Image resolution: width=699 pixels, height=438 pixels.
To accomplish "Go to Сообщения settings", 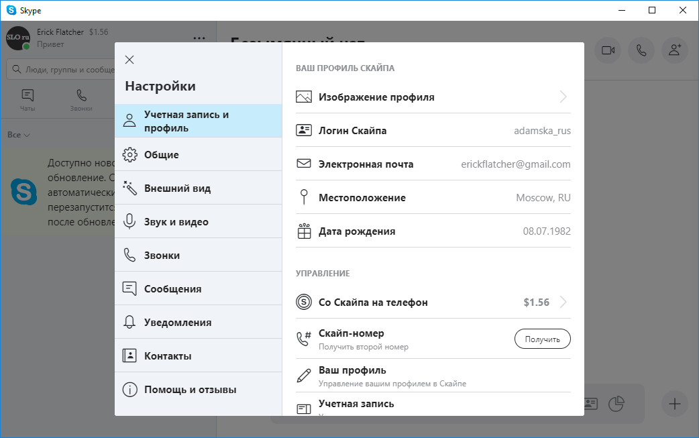I will (199, 288).
